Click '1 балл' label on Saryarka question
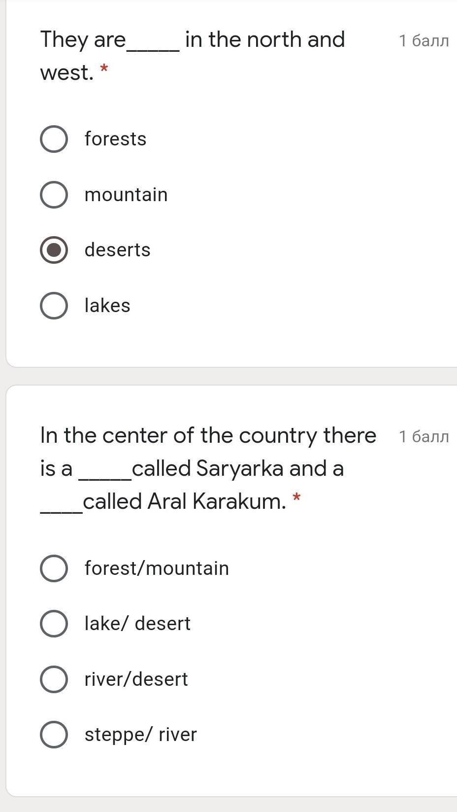This screenshot has height=812, width=457. tap(424, 436)
